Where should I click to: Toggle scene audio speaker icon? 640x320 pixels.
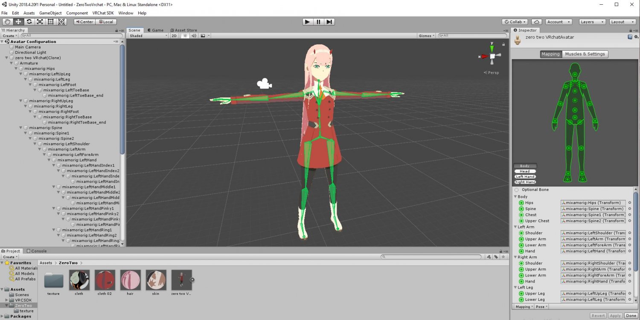tap(194, 36)
